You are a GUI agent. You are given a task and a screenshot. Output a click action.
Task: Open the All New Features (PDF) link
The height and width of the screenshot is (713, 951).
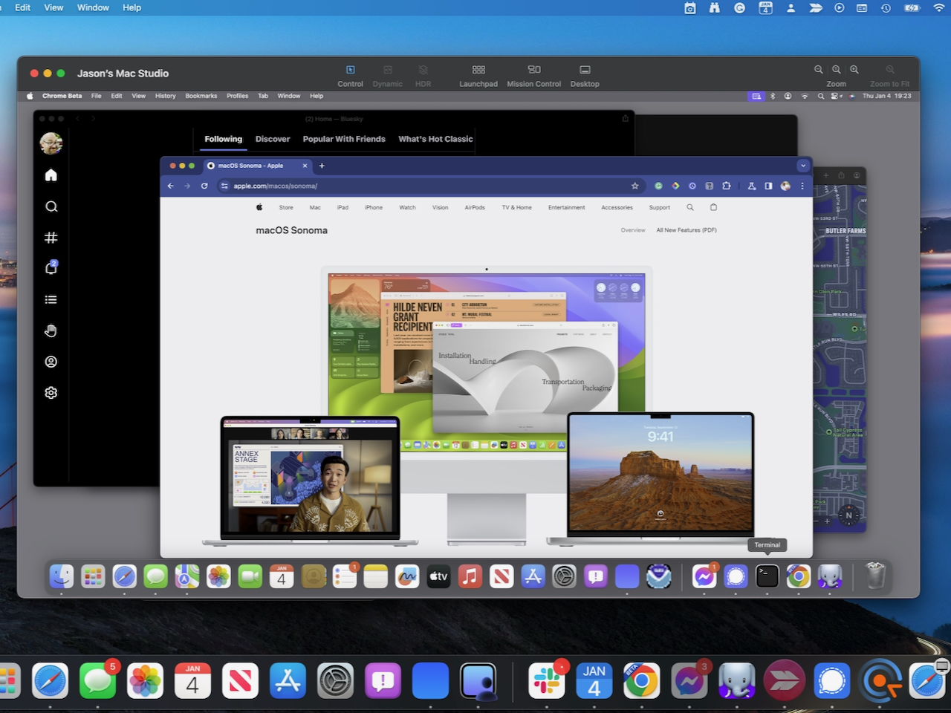tap(687, 230)
